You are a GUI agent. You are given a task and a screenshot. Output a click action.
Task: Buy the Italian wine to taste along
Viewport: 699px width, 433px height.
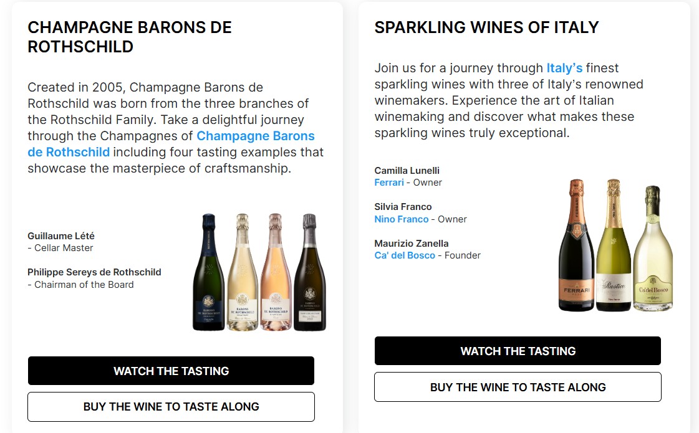[518, 387]
